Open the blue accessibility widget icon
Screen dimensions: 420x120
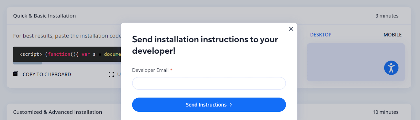tap(391, 68)
